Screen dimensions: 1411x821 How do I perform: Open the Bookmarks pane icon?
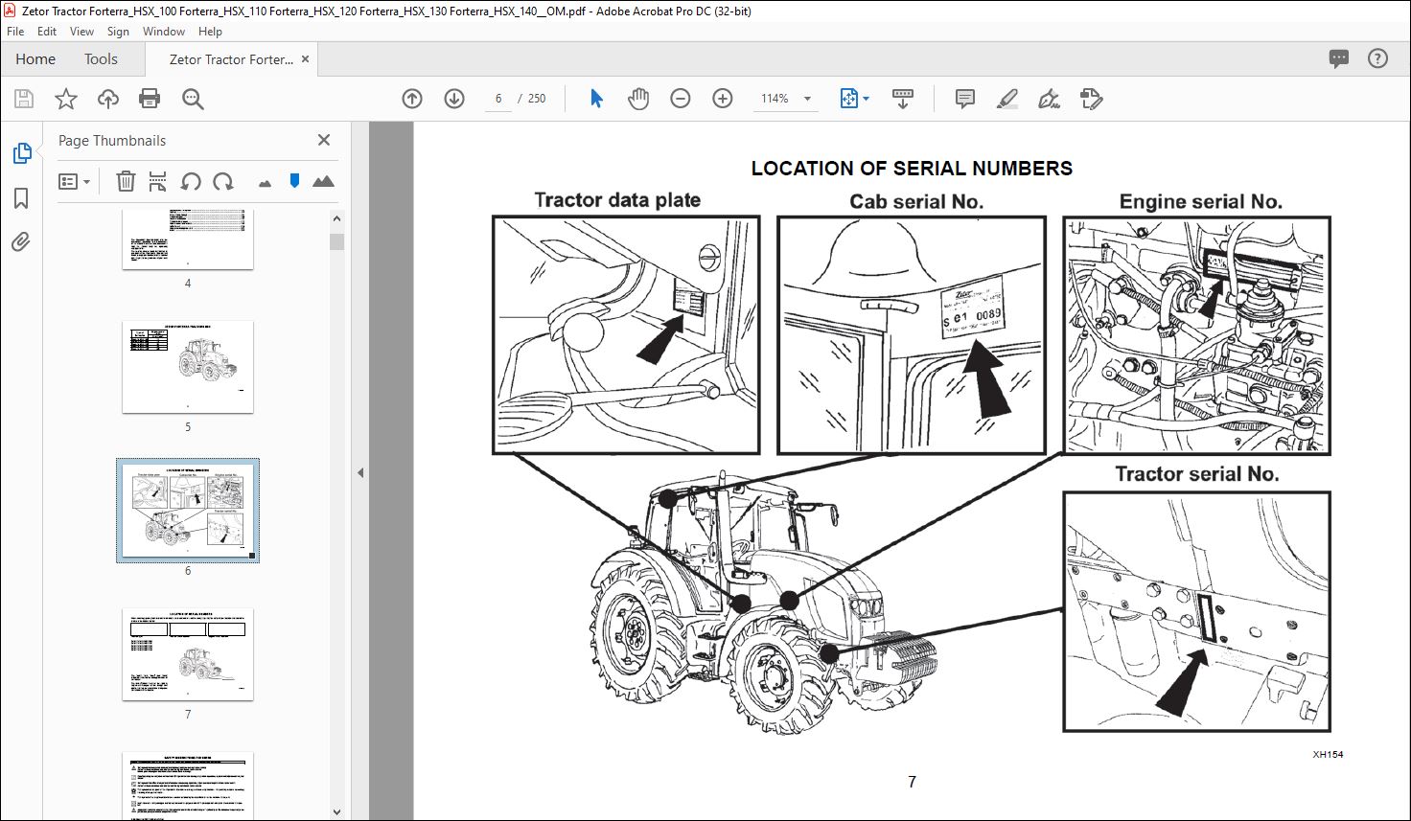coord(21,198)
